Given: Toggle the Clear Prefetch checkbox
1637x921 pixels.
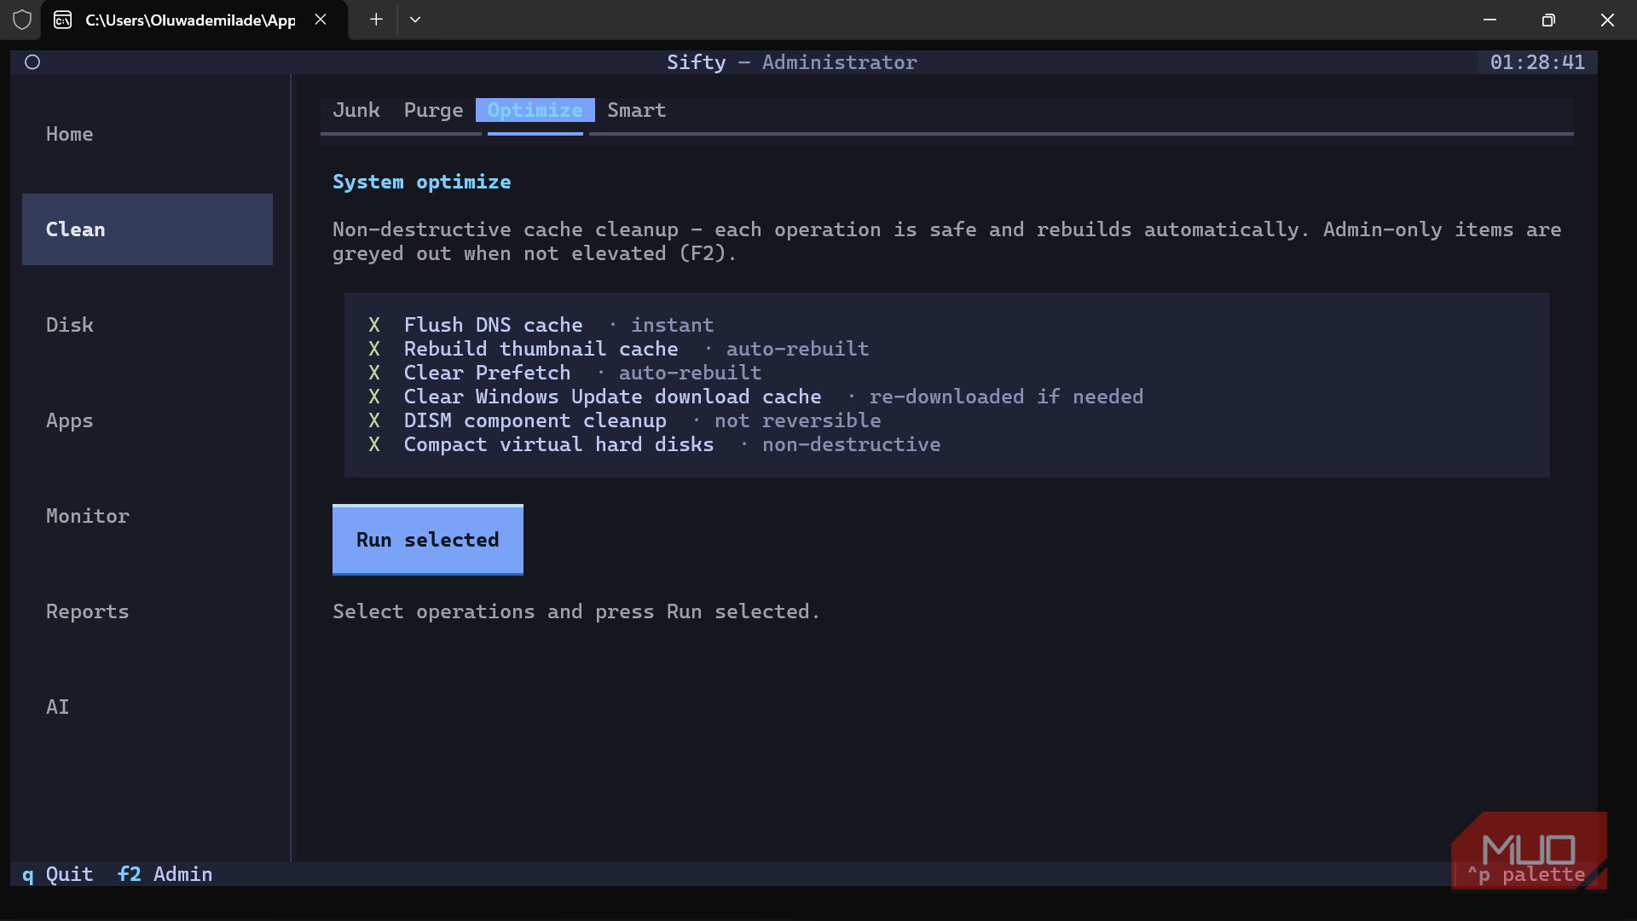Looking at the screenshot, I should click(374, 373).
